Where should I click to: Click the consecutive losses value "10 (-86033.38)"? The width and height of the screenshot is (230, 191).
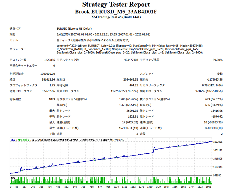213,122
